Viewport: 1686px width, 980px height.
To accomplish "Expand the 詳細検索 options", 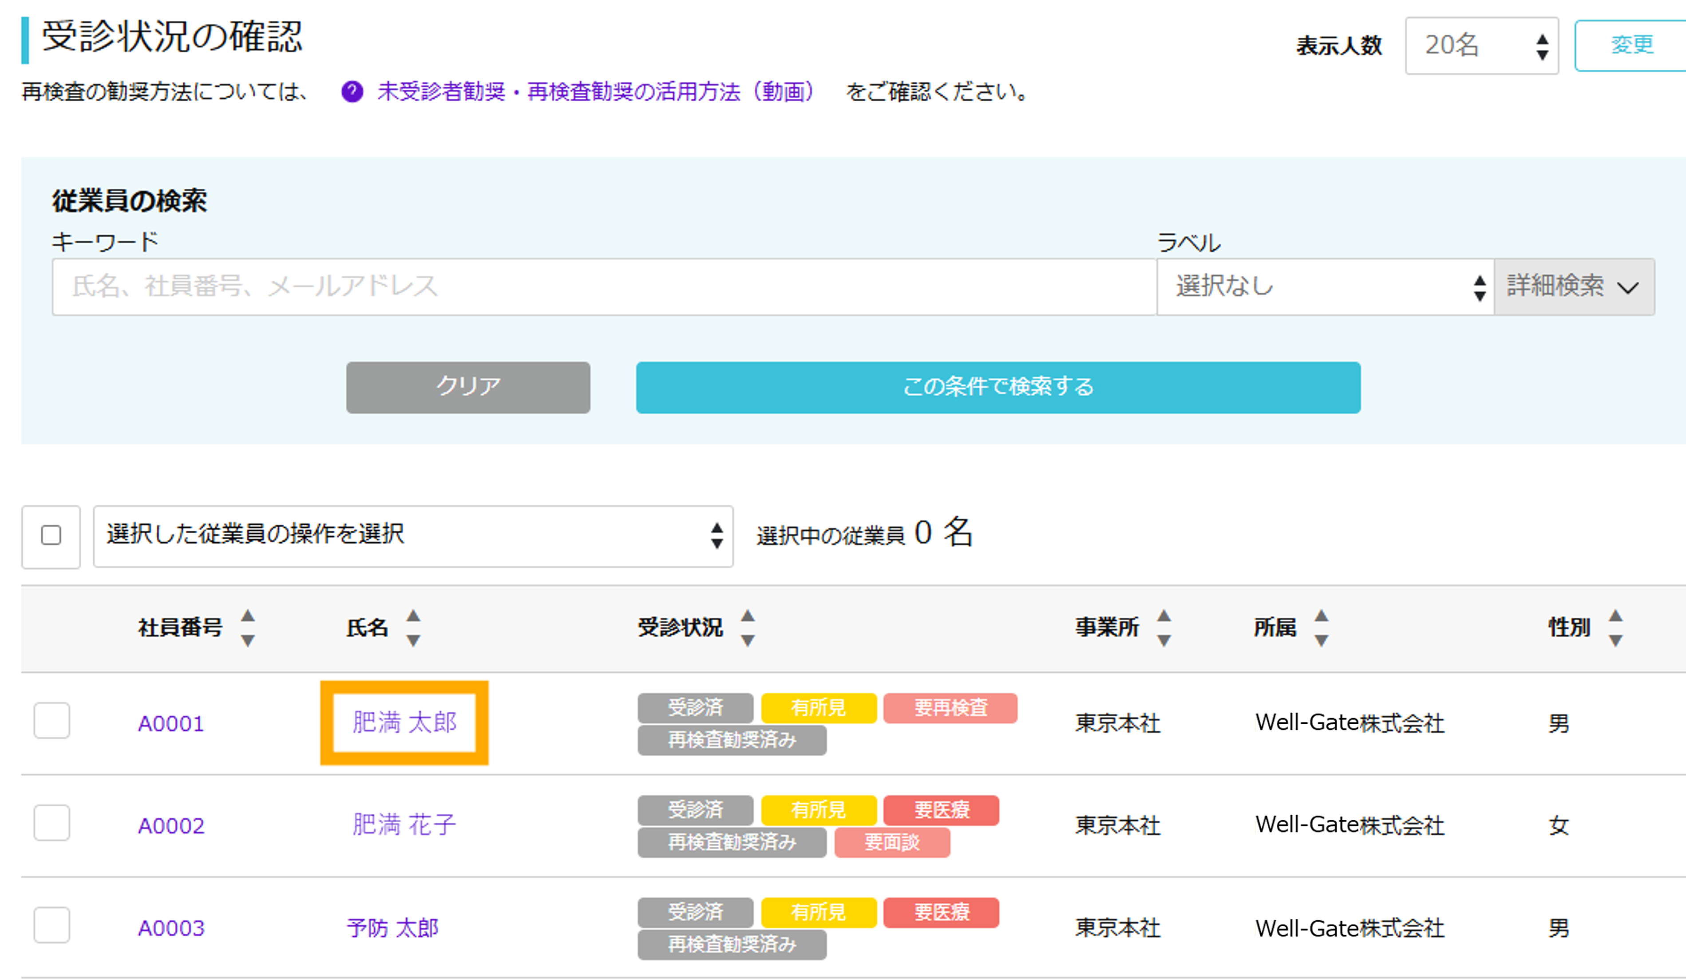I will click(x=1574, y=286).
